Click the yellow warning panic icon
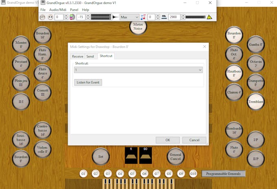 coord(209,17)
